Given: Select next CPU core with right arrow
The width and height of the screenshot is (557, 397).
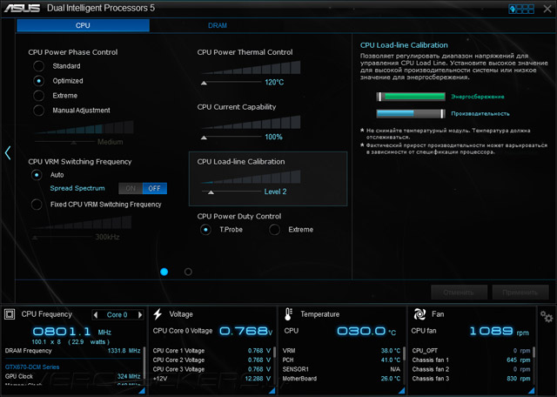Looking at the screenshot, I should 140,315.
